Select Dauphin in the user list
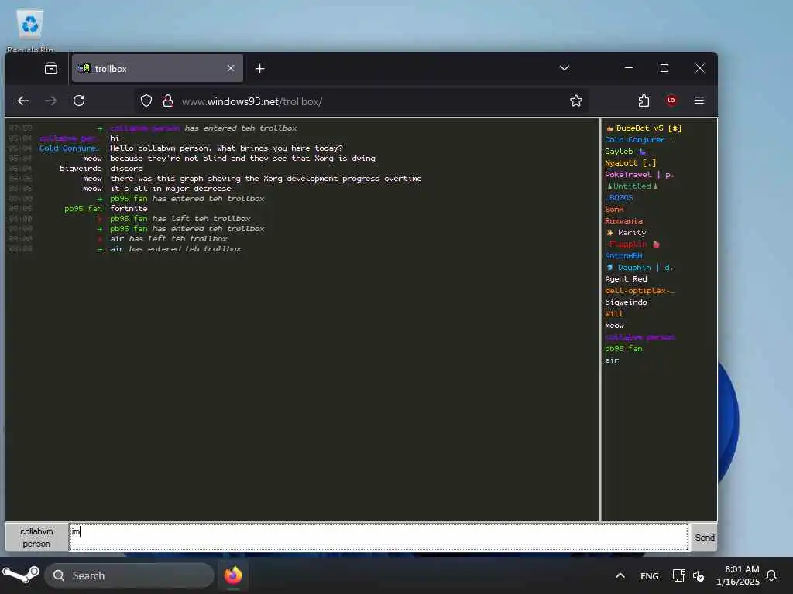This screenshot has height=594, width=793. click(639, 268)
